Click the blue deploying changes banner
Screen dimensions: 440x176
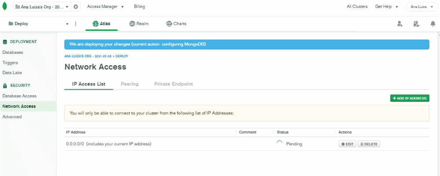tap(247, 44)
